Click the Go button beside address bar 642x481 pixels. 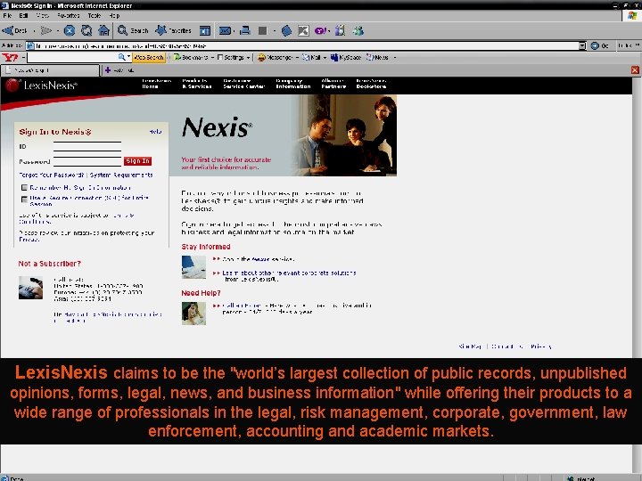click(600, 45)
